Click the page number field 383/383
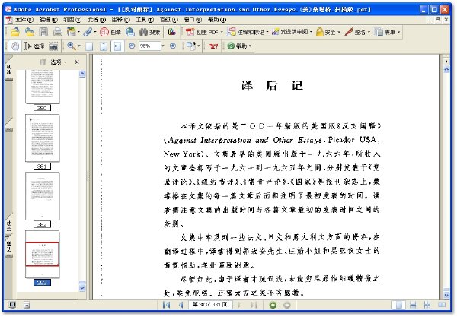The image size is (457, 317). 210,305
